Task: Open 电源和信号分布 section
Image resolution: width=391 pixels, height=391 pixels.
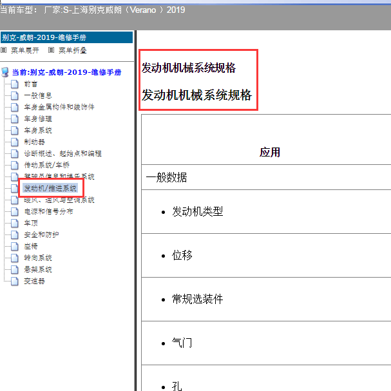Action: (48, 211)
